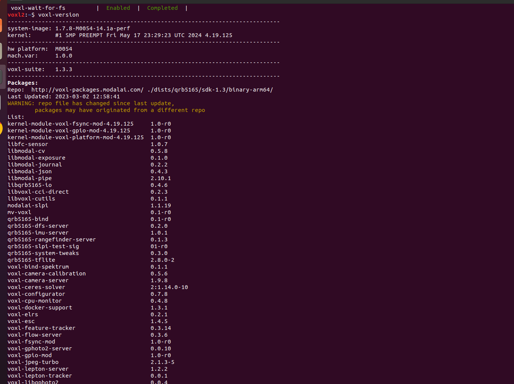This screenshot has height=384, width=514.
Task: Click the 'voxl-docker-support' package name
Action: tap(40, 308)
